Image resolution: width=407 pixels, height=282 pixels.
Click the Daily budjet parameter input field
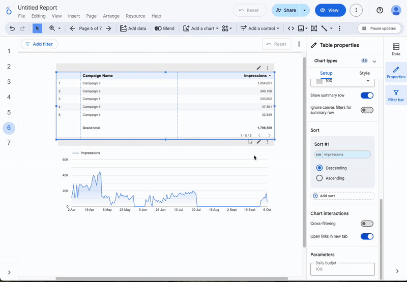342,269
